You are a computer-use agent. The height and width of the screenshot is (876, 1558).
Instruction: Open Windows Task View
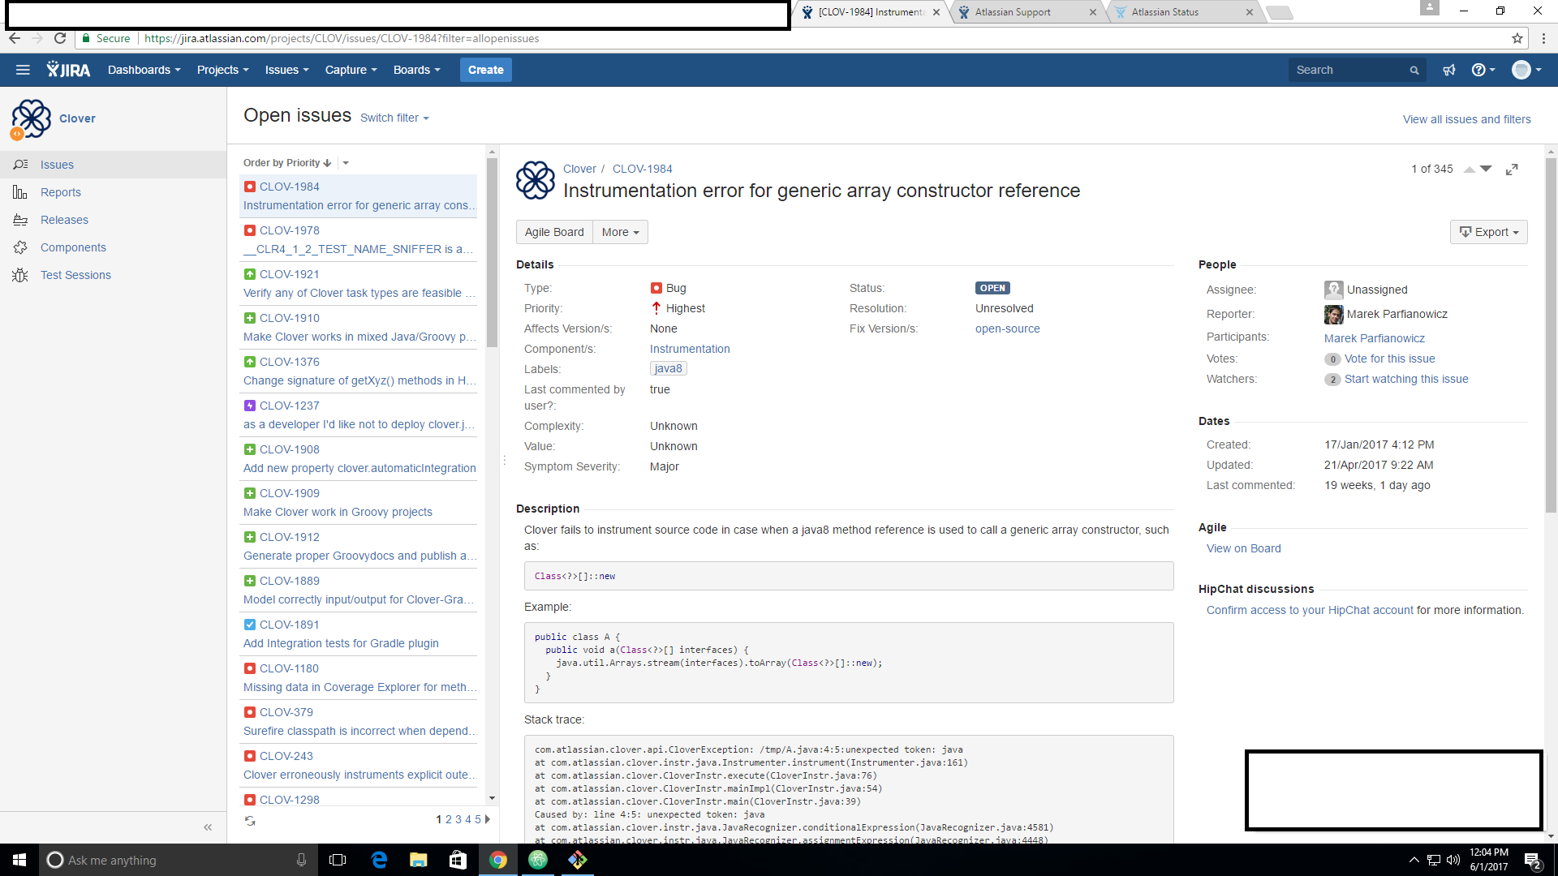point(338,860)
